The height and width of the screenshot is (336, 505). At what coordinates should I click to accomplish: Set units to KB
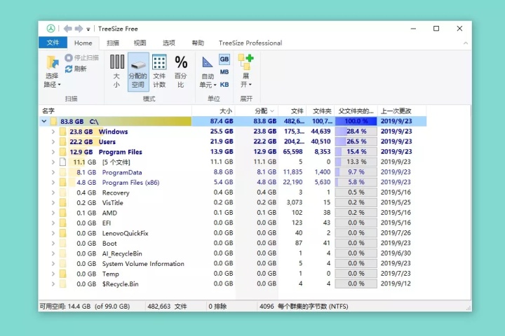coord(224,85)
